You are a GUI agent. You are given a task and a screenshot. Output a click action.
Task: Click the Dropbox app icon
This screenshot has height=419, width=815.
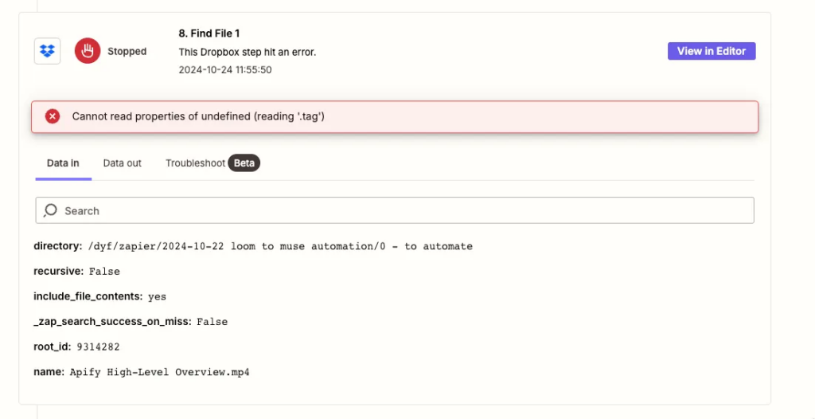tap(47, 51)
